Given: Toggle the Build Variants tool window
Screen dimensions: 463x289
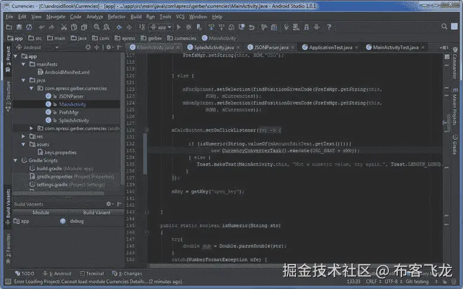Looking at the screenshot, I should point(8,207).
